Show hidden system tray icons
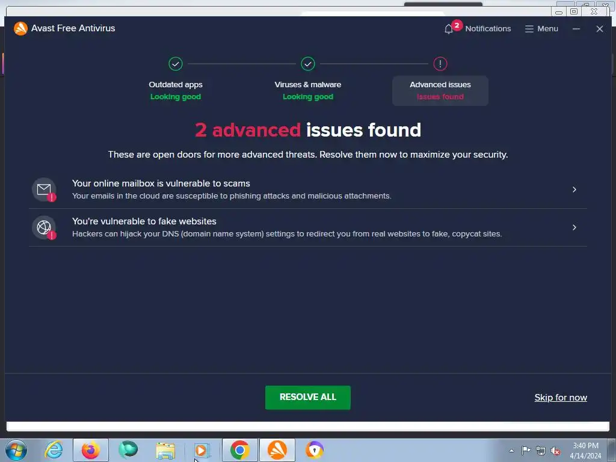 click(x=511, y=451)
